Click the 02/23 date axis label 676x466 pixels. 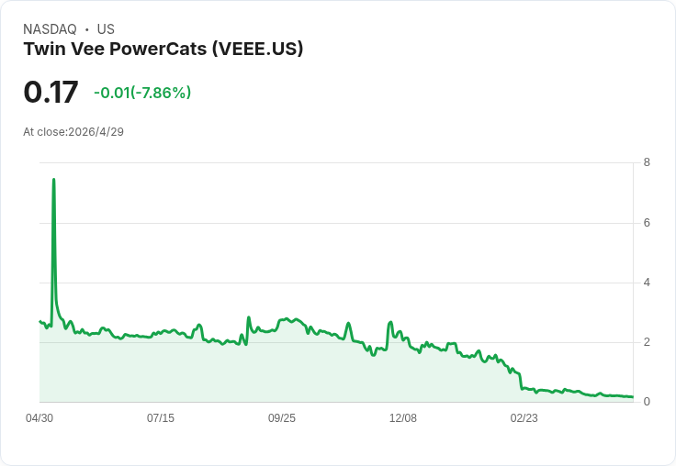point(524,418)
